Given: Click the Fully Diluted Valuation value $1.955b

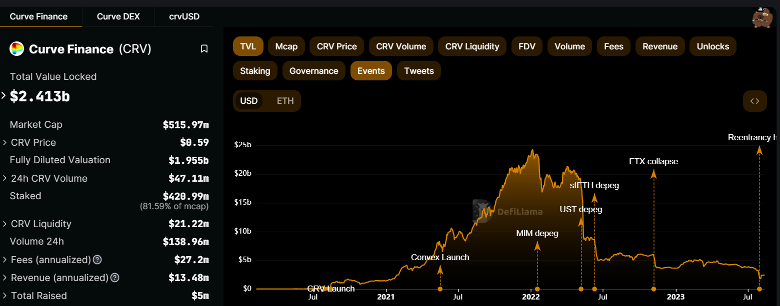Looking at the screenshot, I should (x=188, y=160).
